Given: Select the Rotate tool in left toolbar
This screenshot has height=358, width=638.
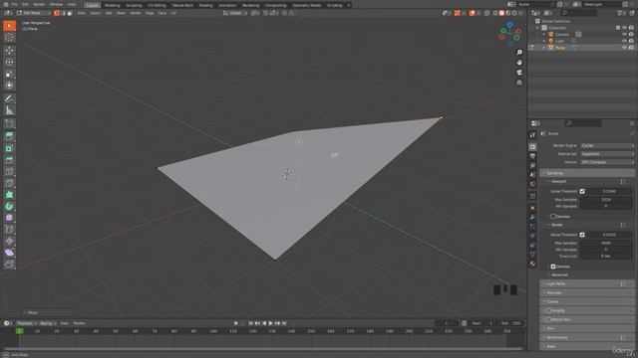Looking at the screenshot, I should 9,62.
